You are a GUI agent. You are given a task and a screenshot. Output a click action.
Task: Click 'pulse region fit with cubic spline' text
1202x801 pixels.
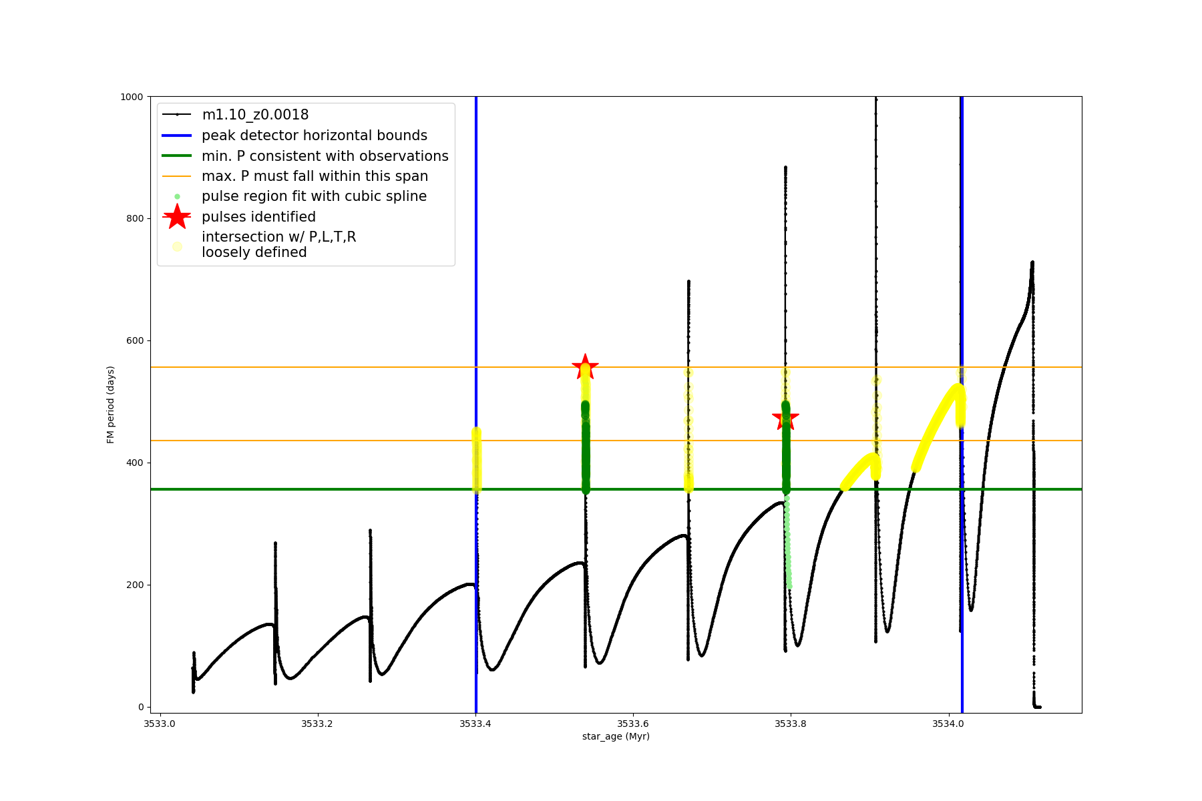[314, 196]
